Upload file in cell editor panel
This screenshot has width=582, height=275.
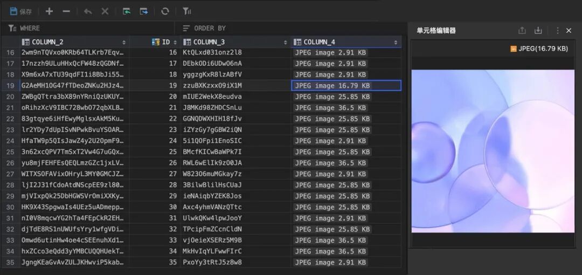522,31
